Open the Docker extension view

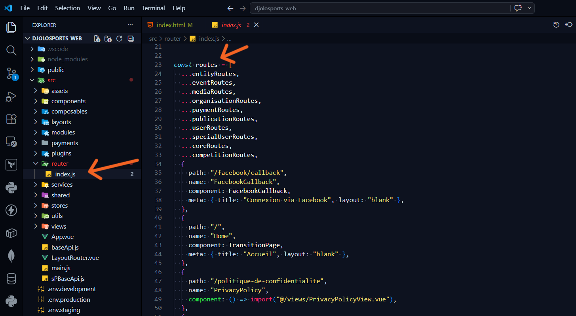click(x=11, y=233)
